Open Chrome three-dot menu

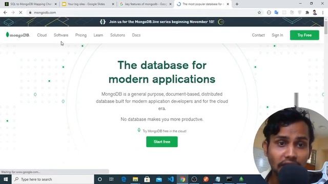(x=323, y=12)
